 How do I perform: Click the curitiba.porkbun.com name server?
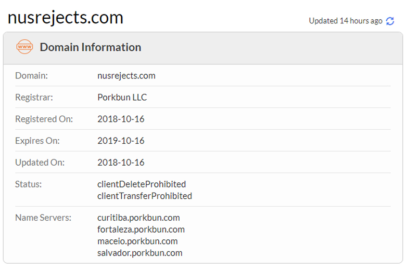(138, 218)
